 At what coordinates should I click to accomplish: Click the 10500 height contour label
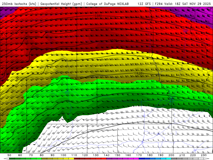click(113, 41)
